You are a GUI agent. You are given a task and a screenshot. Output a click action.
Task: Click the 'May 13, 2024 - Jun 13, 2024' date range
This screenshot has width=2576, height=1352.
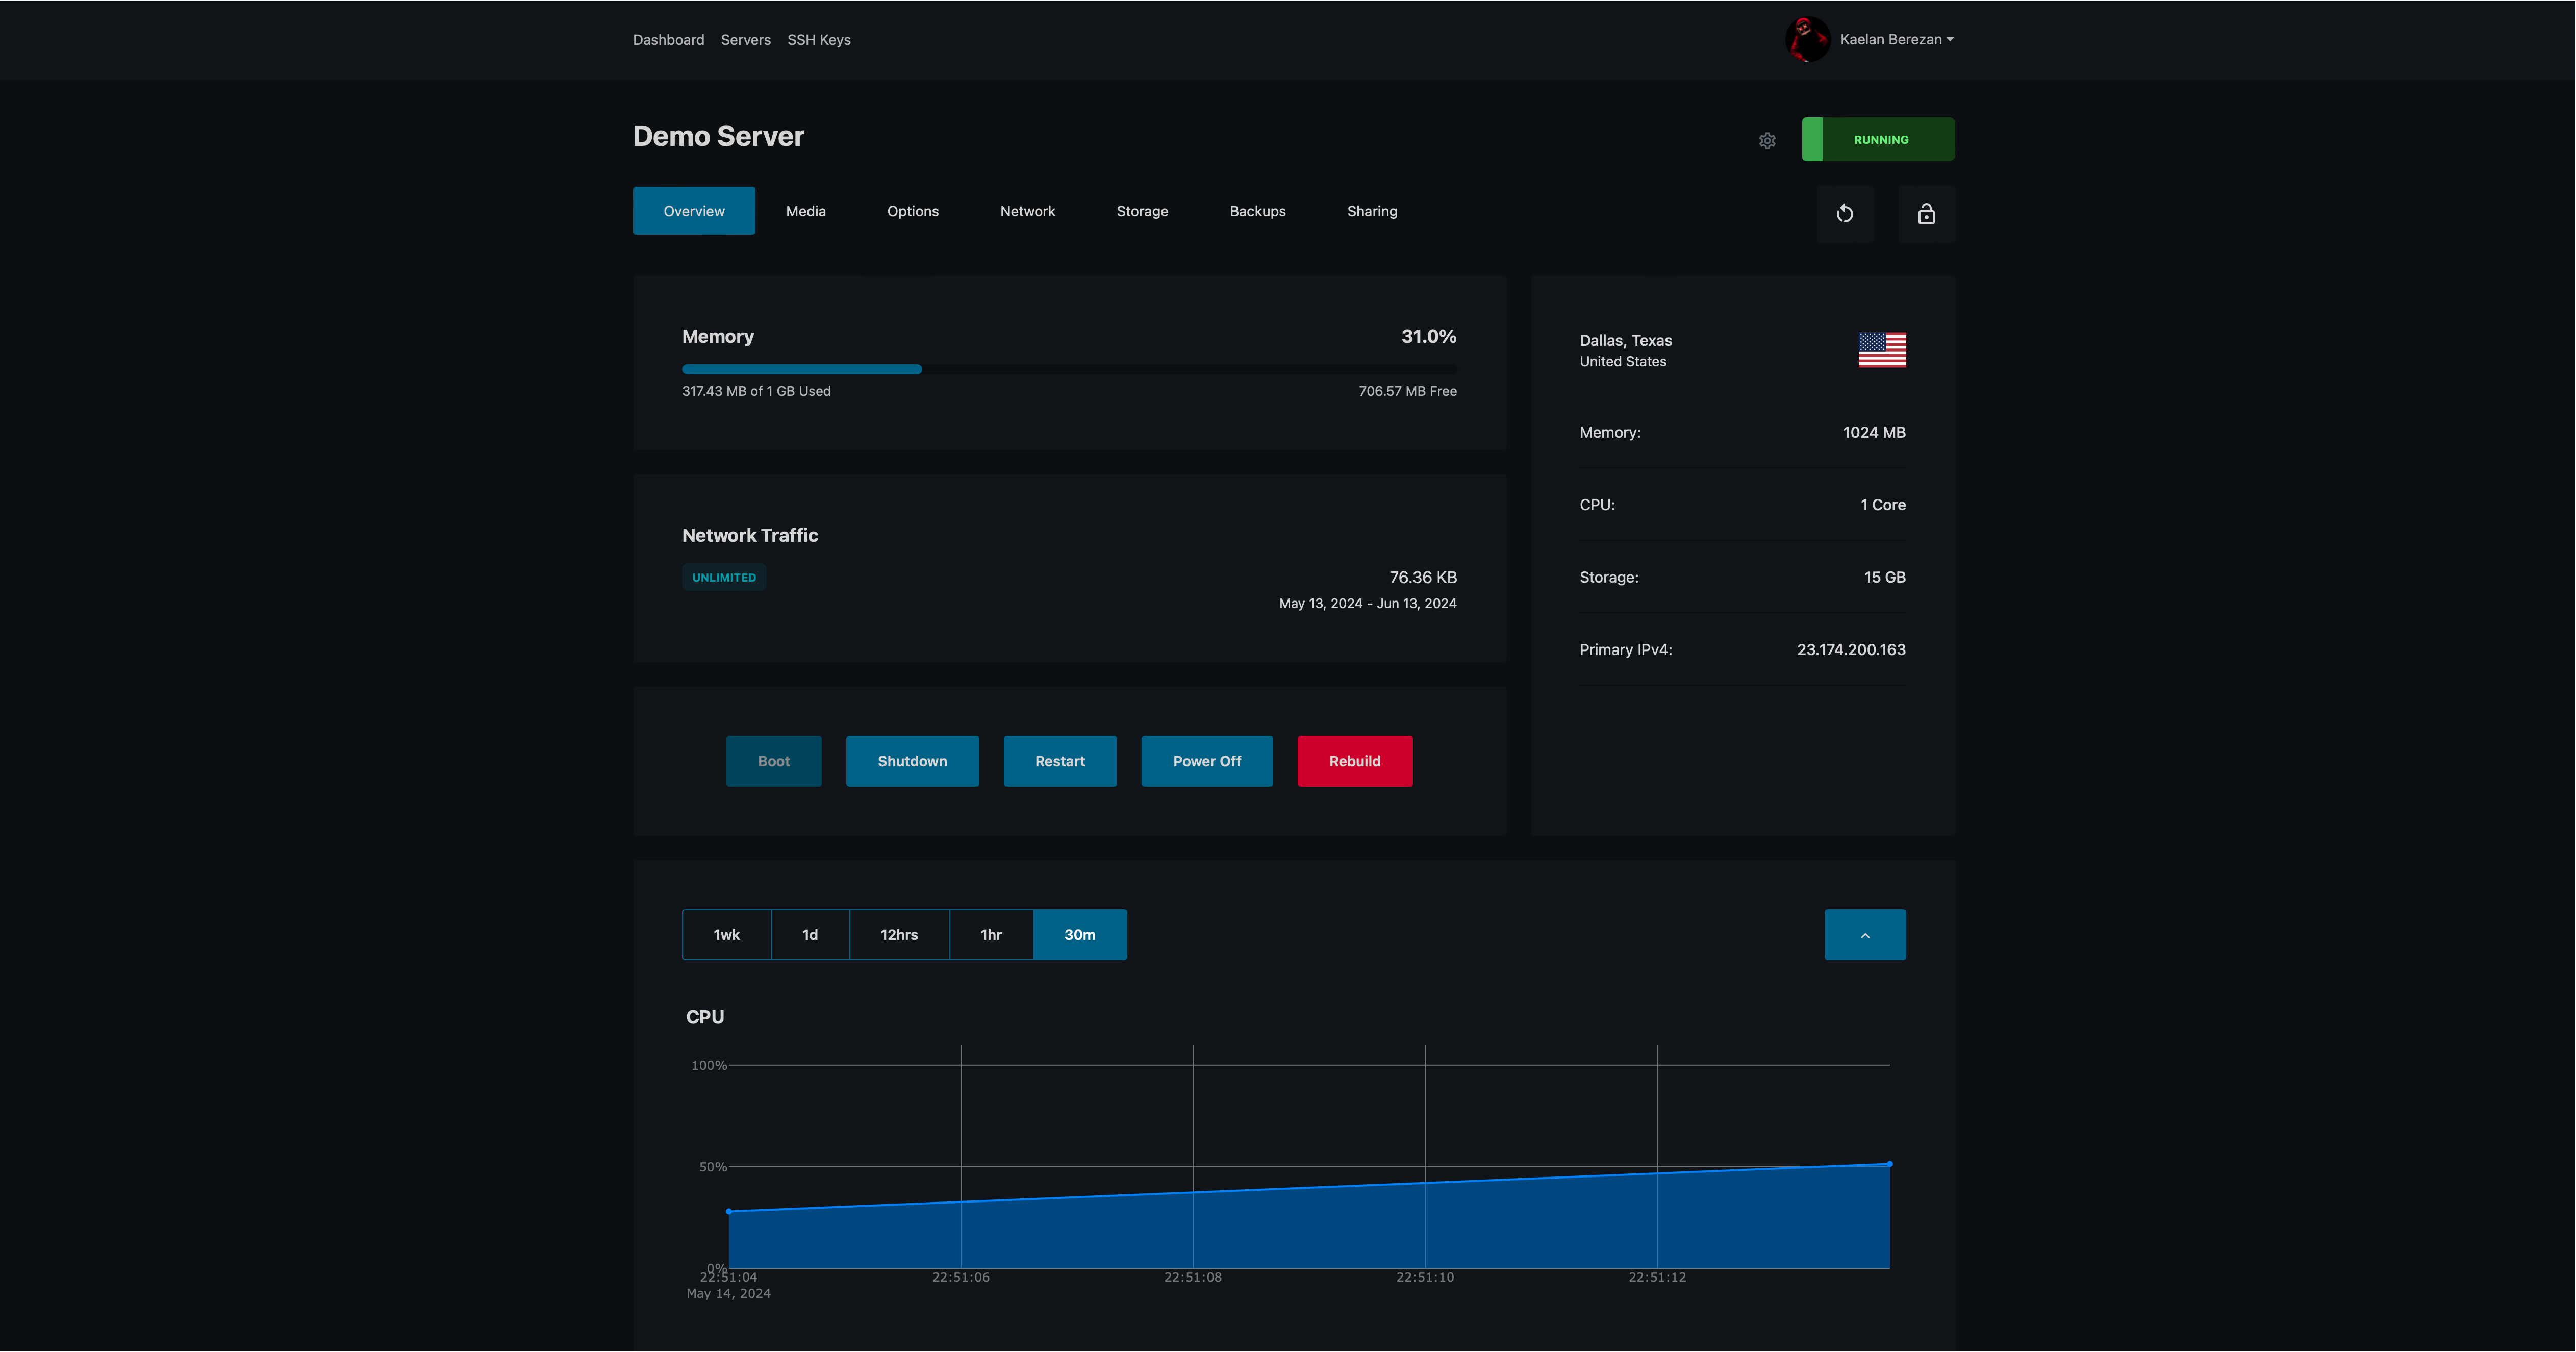(x=1367, y=604)
